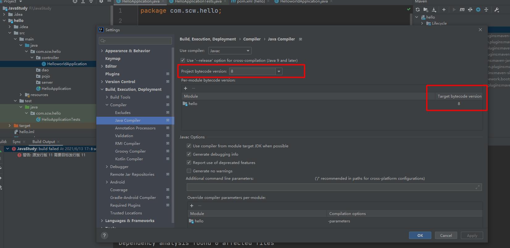Expand Editor settings section
Viewport: 510px width, 248px height.
[102, 66]
